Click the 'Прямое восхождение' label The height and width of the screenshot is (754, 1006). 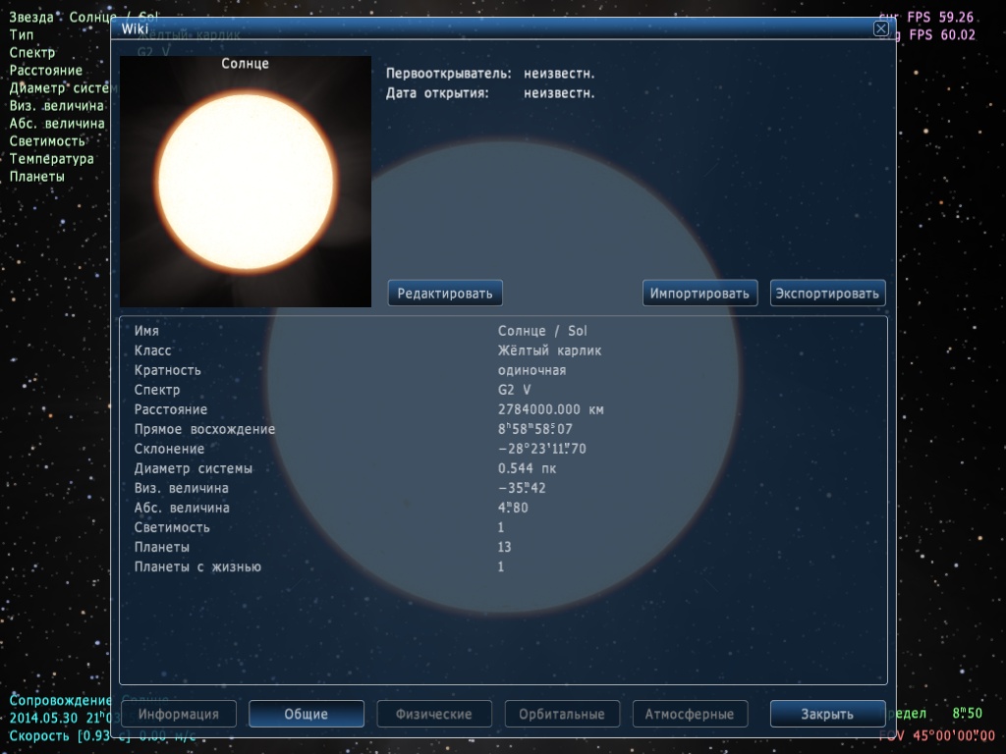[204, 430]
